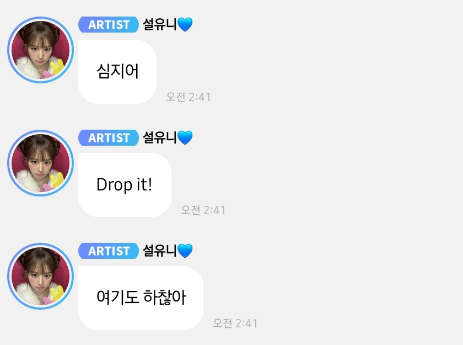The width and height of the screenshot is (463, 345).
Task: Click the 설유니 name above the 여기도 하찮아 message
Action: point(160,251)
